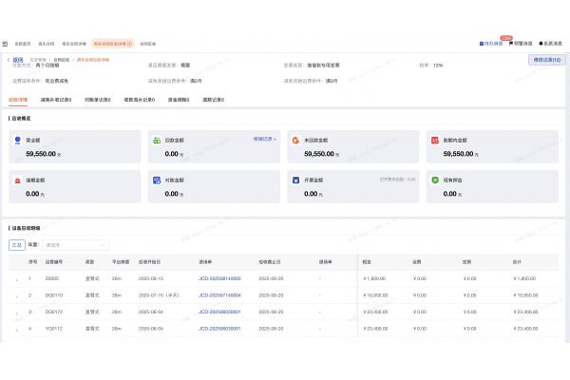Click the 已收金额 green card icon
This screenshot has width=570, height=380.
156,140
